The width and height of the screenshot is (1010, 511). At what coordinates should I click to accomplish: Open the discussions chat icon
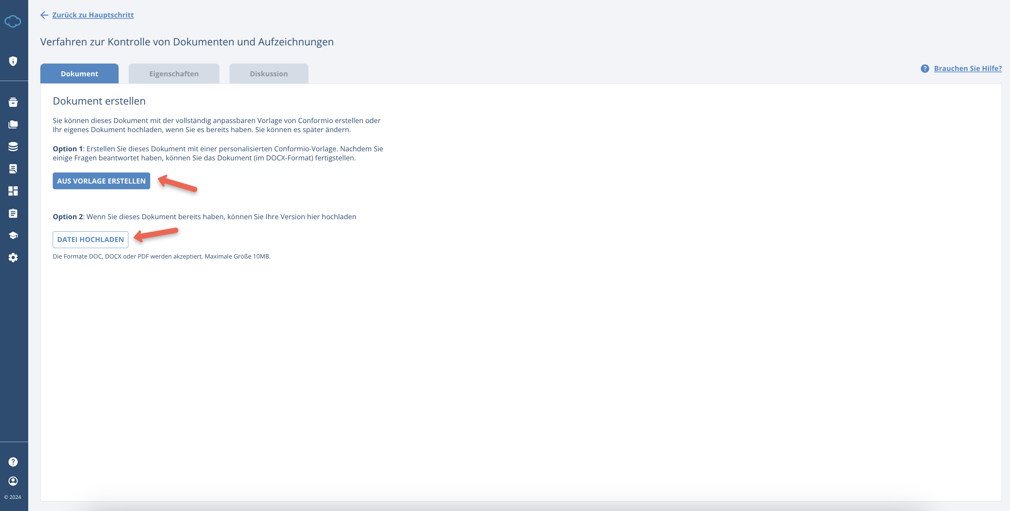(x=13, y=169)
